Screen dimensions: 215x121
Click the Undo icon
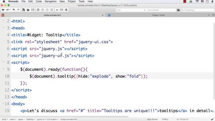[14, 10]
